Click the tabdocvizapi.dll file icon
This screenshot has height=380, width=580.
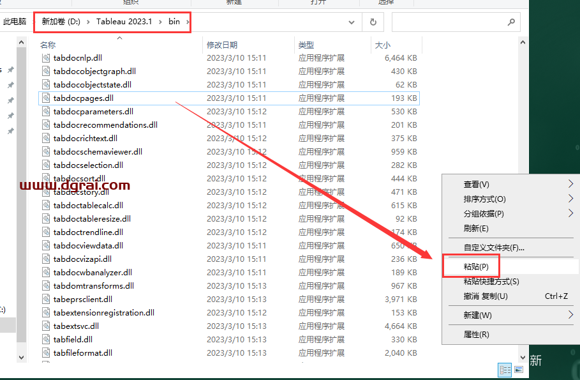46,259
